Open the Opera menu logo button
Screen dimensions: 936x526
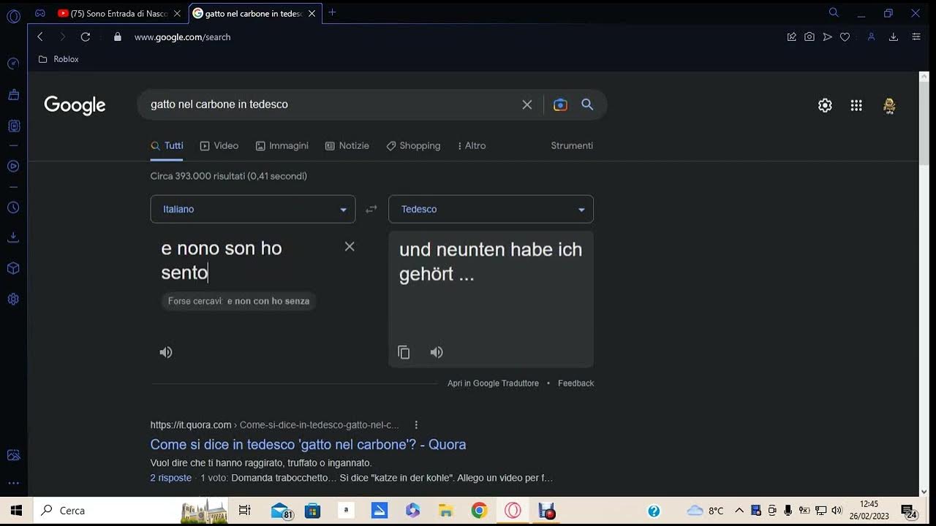12,15
